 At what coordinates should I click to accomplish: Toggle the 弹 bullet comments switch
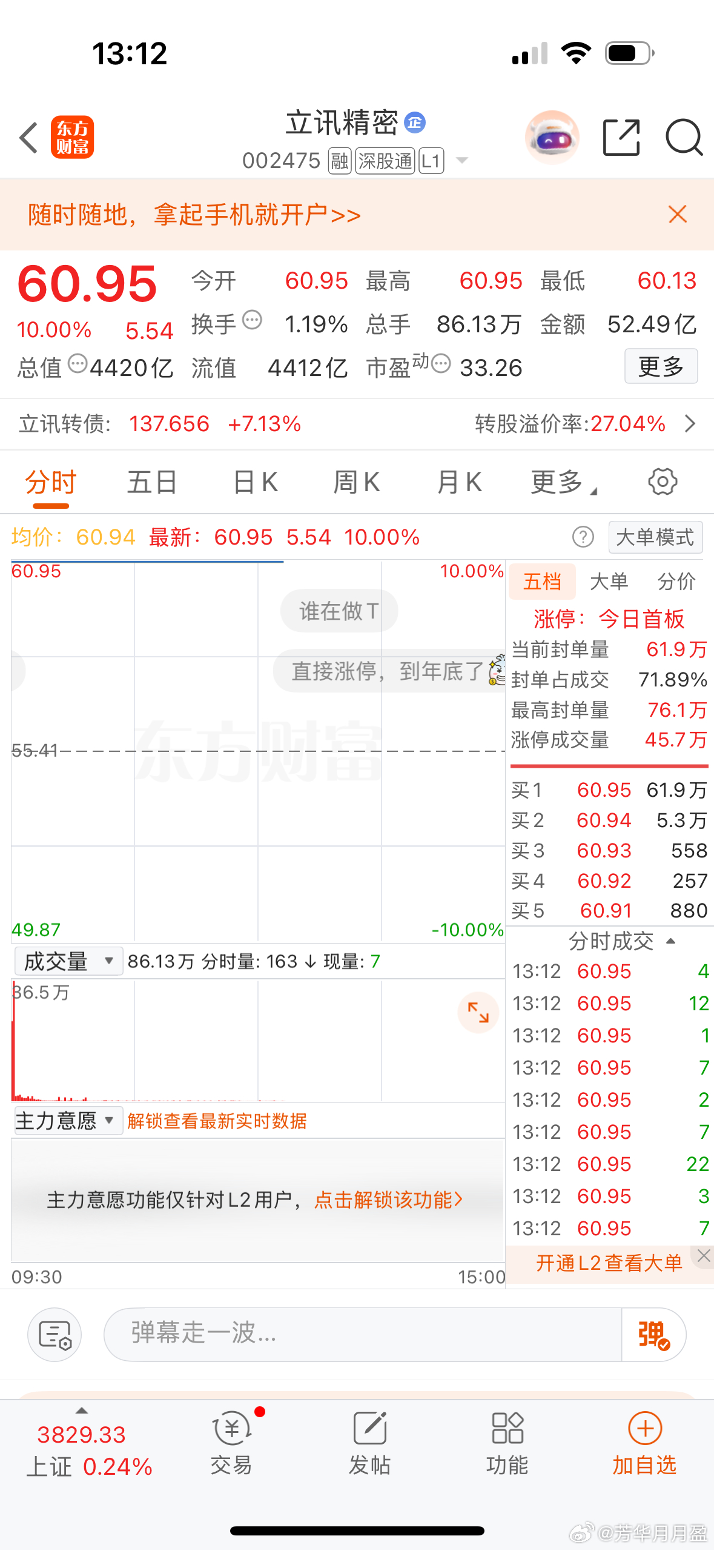click(x=653, y=1335)
